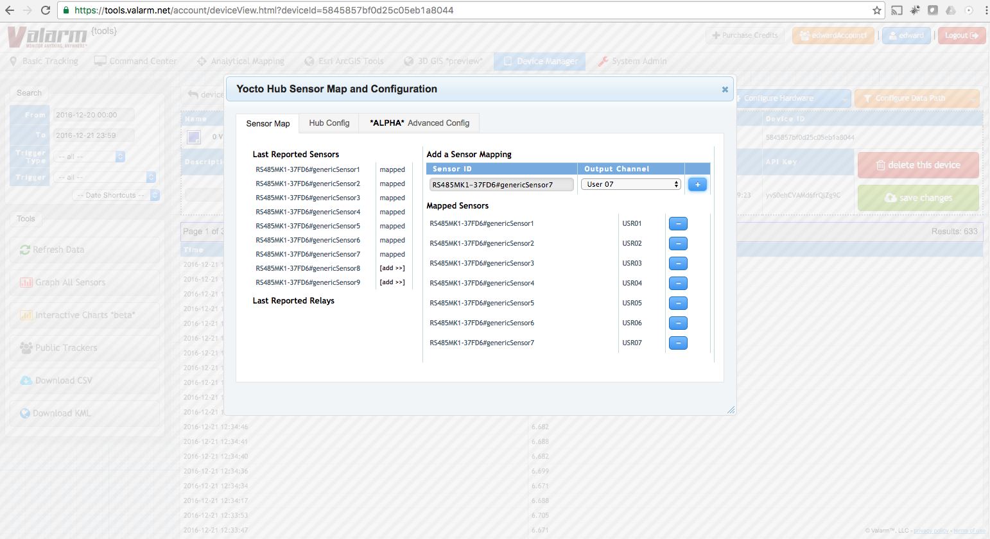
Task: Grab the dialog resize handle corner
Action: coord(731,409)
